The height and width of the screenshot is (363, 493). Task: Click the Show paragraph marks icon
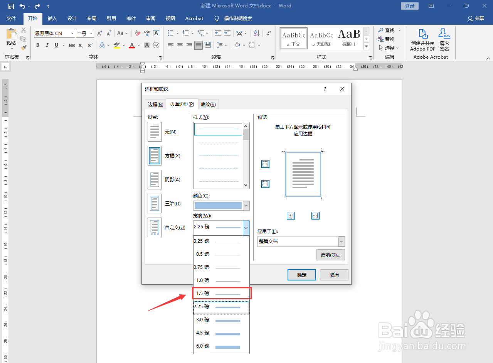[x=269, y=34]
